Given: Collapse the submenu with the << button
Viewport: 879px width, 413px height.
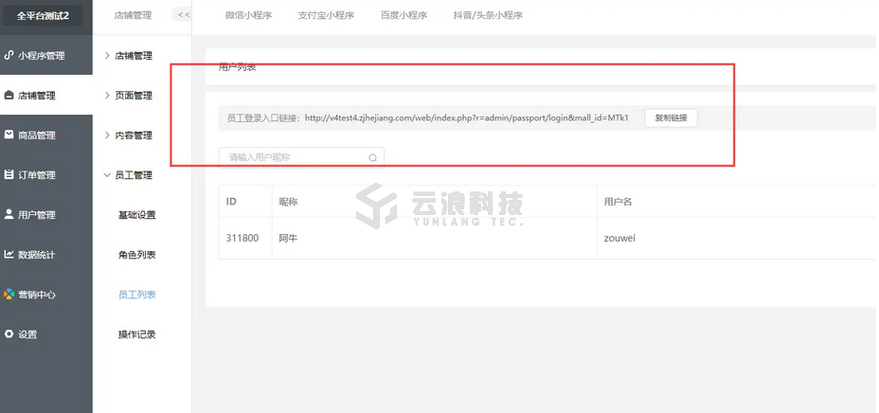Looking at the screenshot, I should click(x=183, y=15).
